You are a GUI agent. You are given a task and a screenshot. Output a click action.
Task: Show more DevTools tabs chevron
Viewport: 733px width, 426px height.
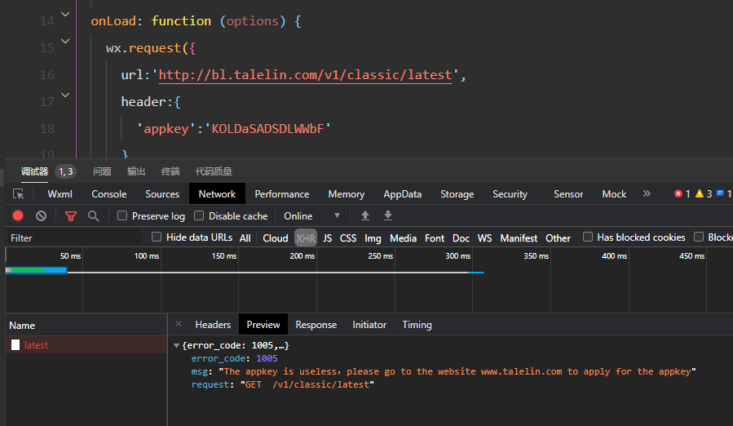(647, 194)
